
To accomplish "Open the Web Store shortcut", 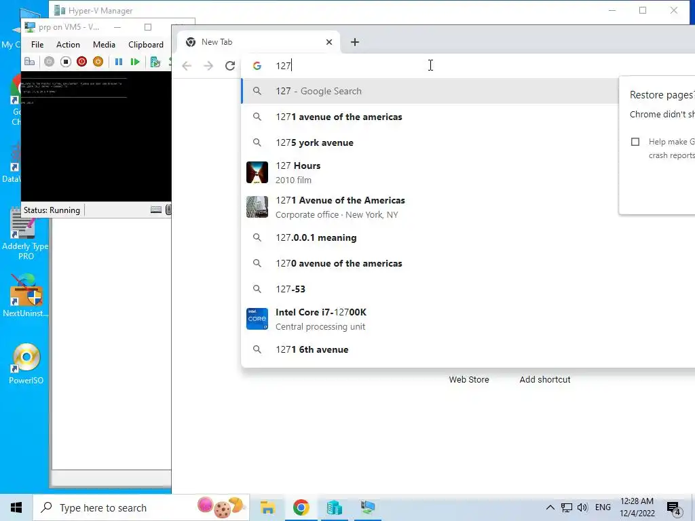I will click(468, 380).
